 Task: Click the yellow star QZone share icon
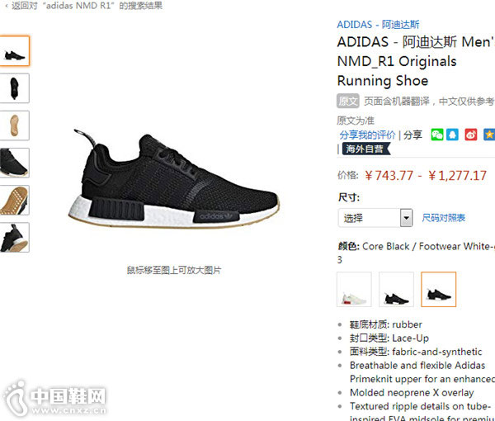(489, 135)
